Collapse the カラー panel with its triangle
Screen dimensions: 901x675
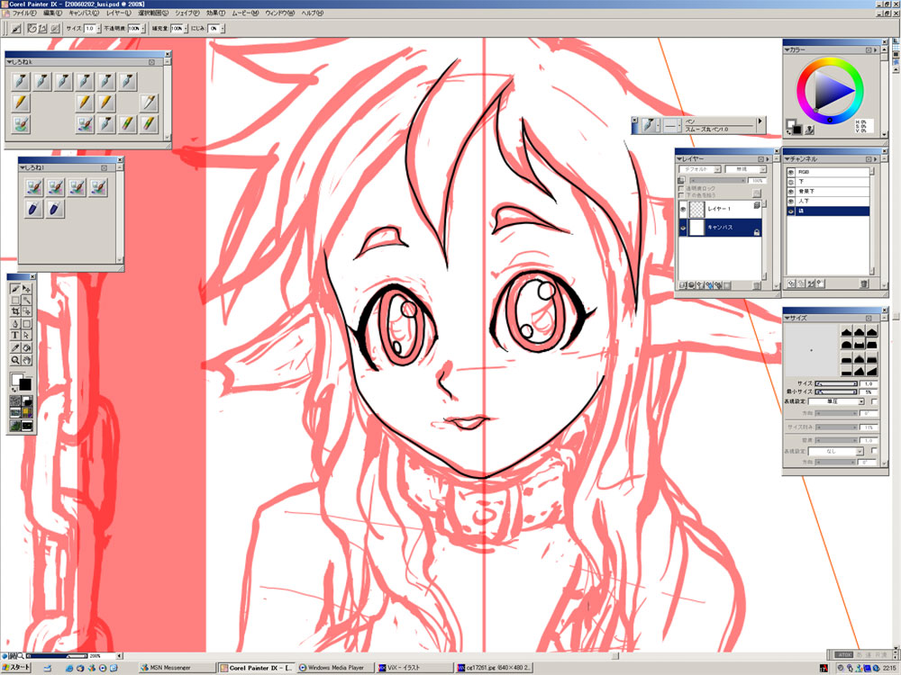click(x=787, y=49)
